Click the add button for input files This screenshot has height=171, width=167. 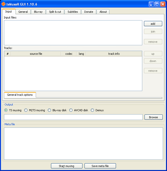tap(153, 24)
